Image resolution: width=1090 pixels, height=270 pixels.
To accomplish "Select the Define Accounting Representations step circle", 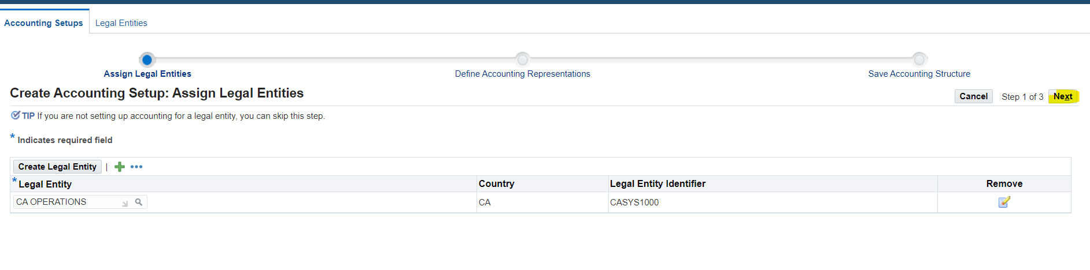I will 522,59.
